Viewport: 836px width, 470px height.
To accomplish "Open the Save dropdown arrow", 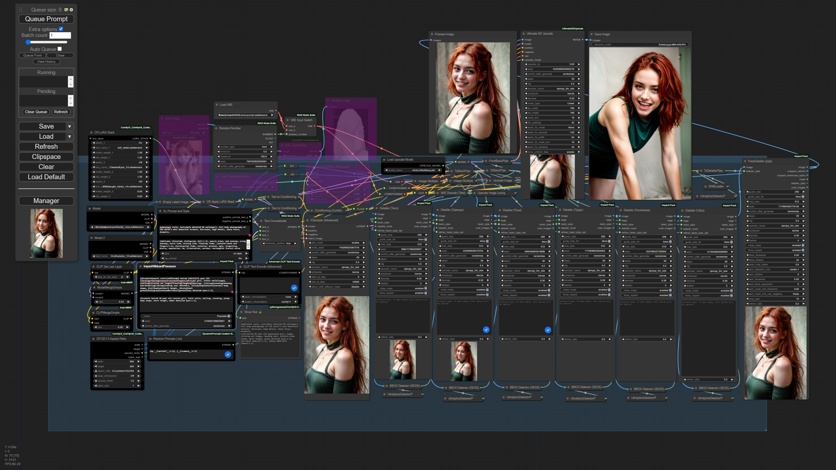I will coord(69,126).
